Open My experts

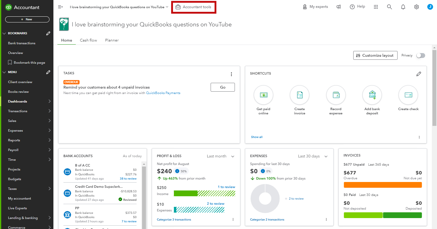315,7
